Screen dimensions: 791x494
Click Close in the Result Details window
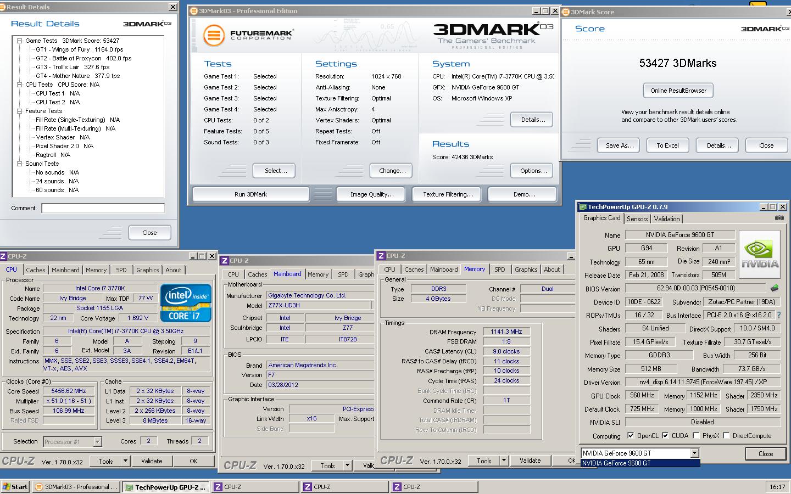click(x=149, y=233)
